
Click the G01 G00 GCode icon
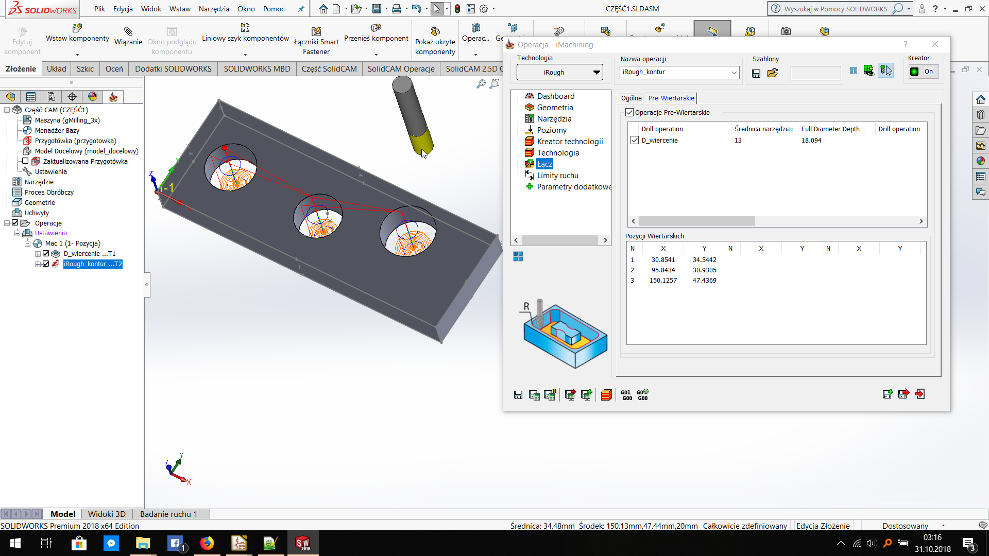626,395
